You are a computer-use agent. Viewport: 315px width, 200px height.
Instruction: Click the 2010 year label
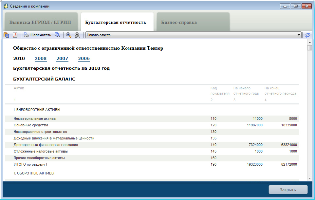coord(19,59)
